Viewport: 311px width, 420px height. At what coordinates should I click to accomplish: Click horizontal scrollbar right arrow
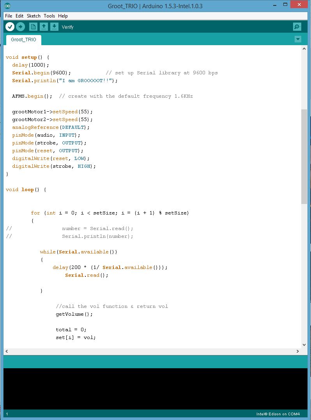tap(298, 351)
